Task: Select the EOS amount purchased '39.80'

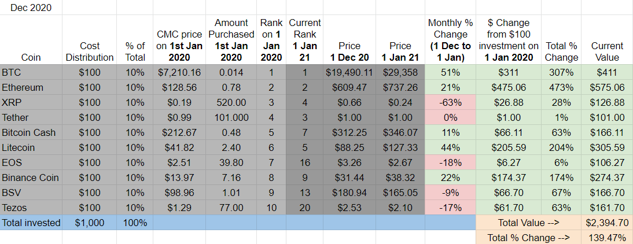Action: point(231,162)
